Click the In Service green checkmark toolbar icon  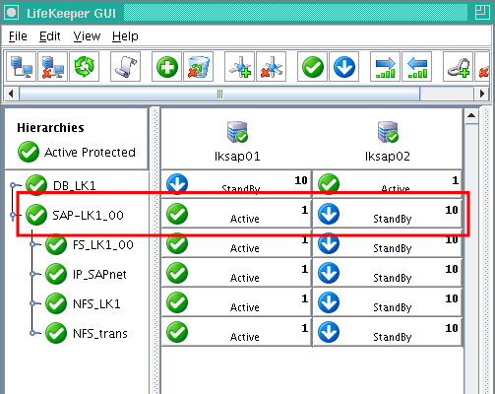[313, 67]
